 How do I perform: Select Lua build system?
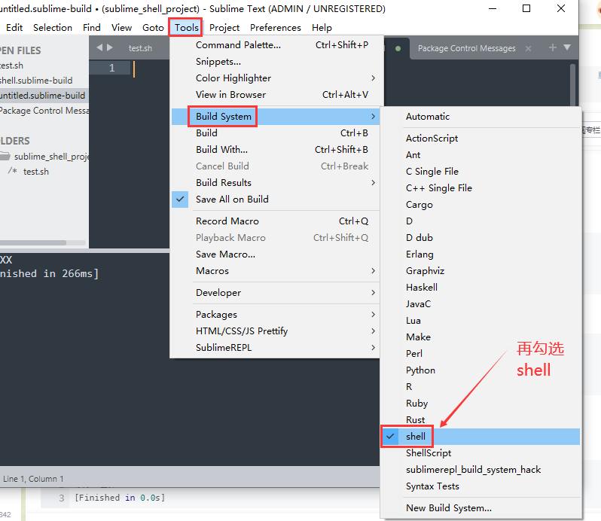480,321
